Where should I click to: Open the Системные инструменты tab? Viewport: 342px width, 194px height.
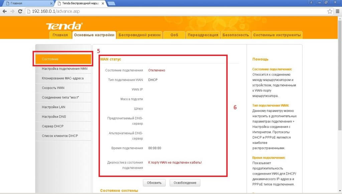coord(277,35)
